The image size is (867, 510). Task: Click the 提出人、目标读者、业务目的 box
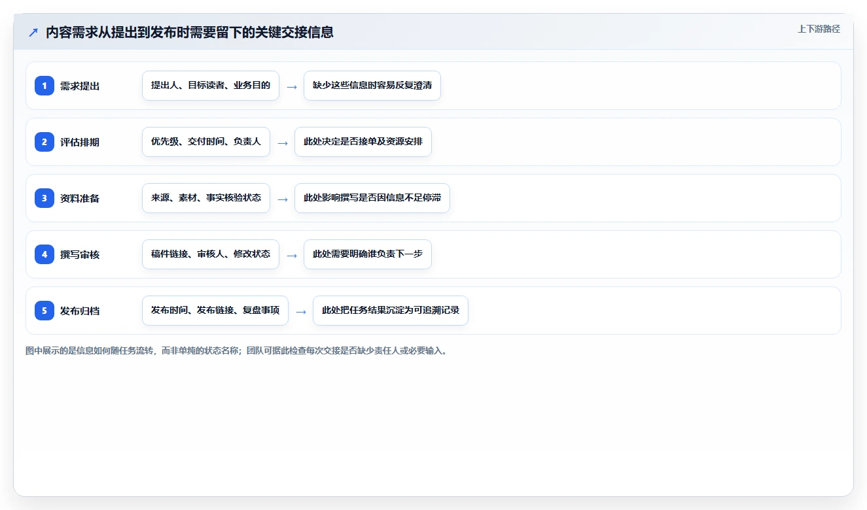(x=211, y=86)
